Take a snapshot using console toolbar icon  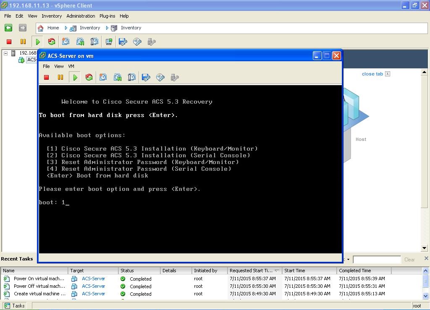(103, 78)
